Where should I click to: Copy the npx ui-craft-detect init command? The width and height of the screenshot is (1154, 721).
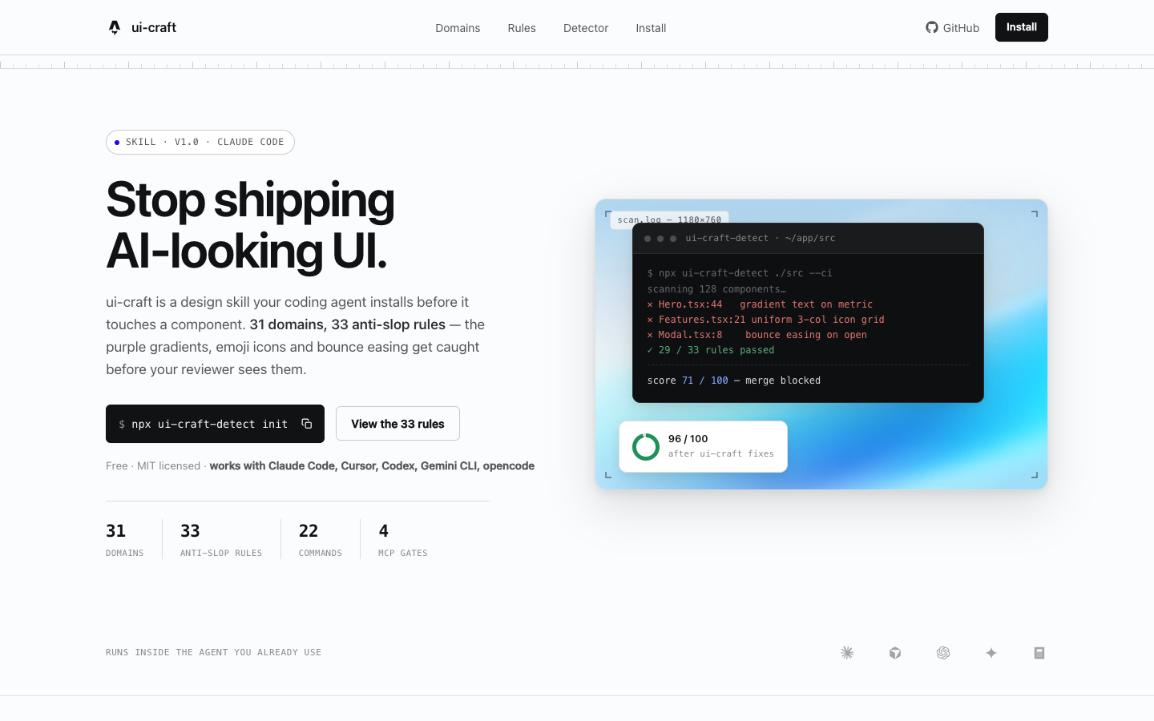tap(307, 424)
